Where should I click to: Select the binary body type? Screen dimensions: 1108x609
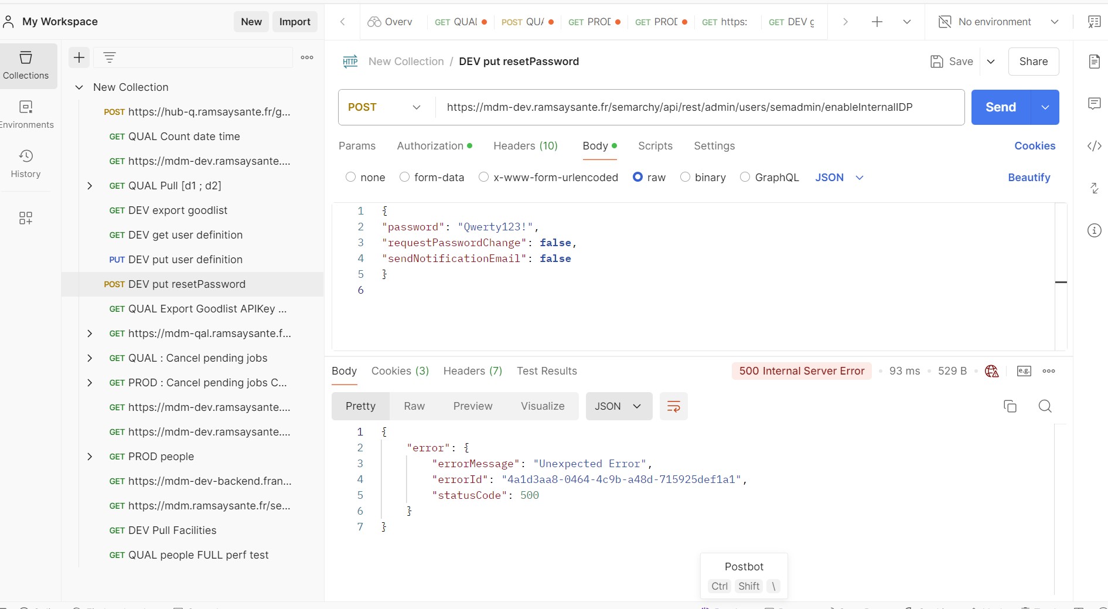tap(685, 177)
